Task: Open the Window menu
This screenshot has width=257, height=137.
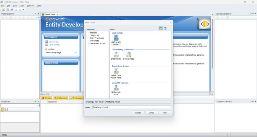Action: point(30,6)
